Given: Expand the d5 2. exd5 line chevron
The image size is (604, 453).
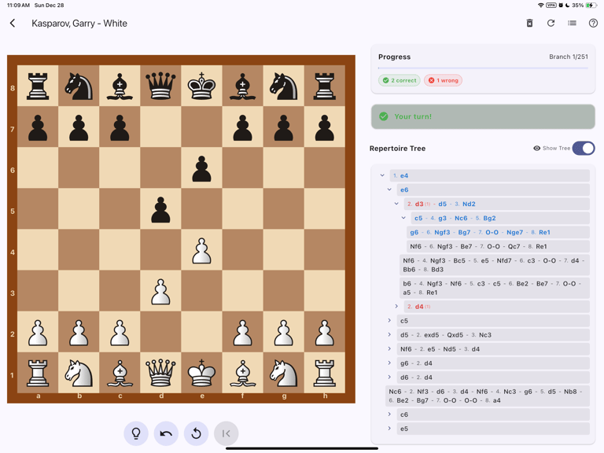Looking at the screenshot, I should pos(389,335).
